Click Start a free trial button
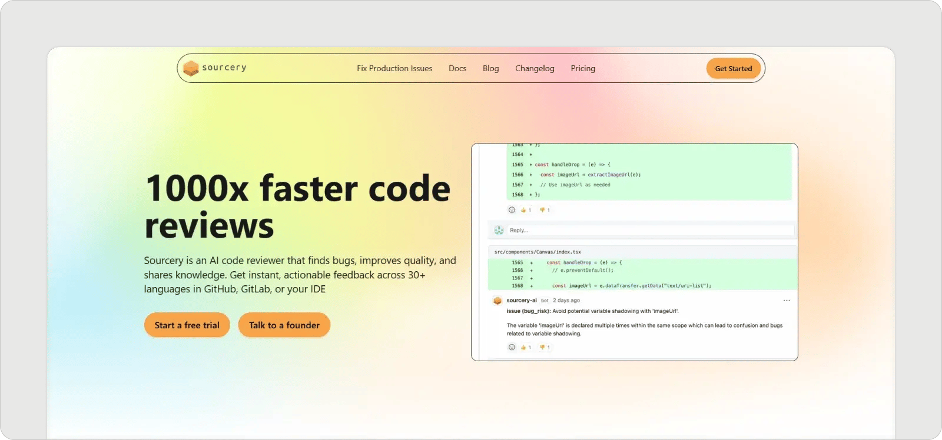This screenshot has width=942, height=440. click(187, 325)
